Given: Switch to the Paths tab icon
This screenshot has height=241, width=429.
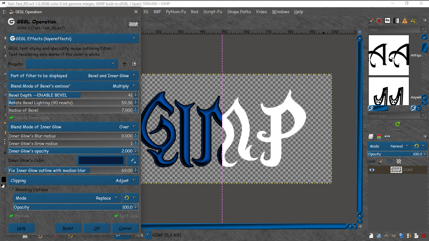Looking at the screenshot, I should (387, 137).
